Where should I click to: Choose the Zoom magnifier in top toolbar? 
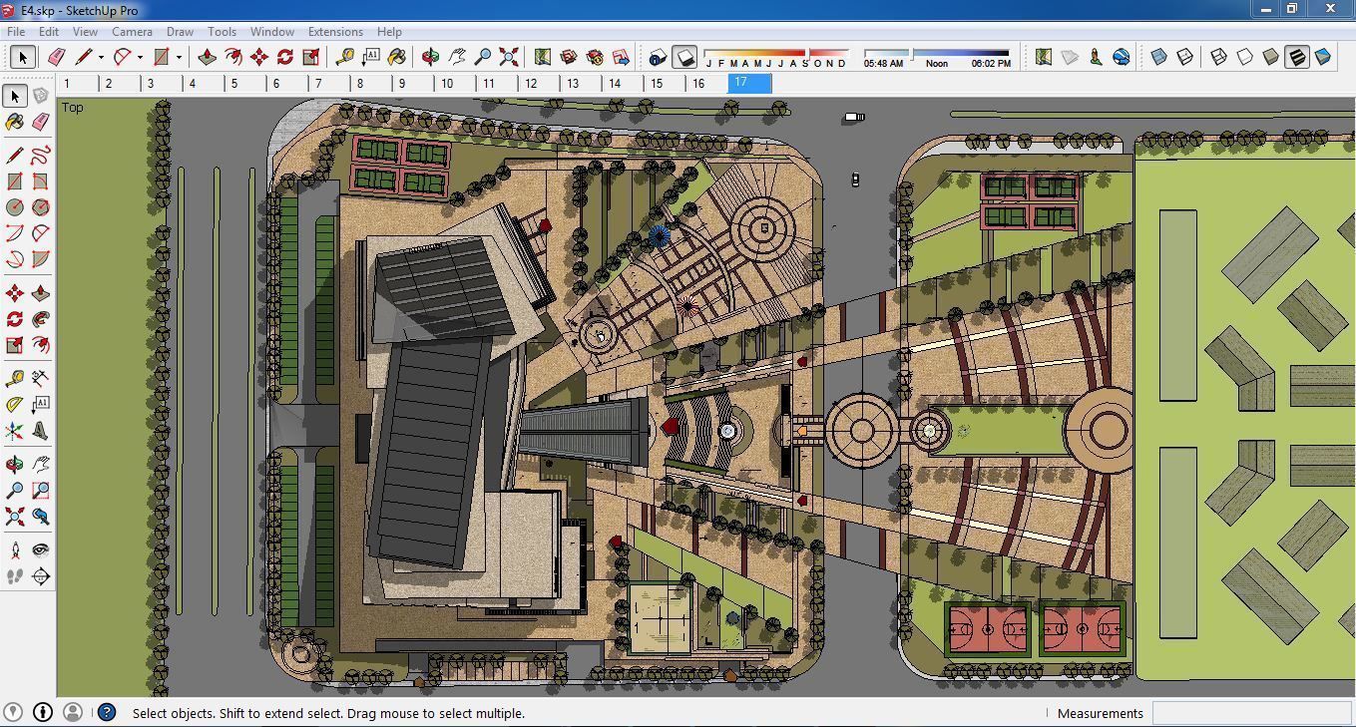[483, 57]
